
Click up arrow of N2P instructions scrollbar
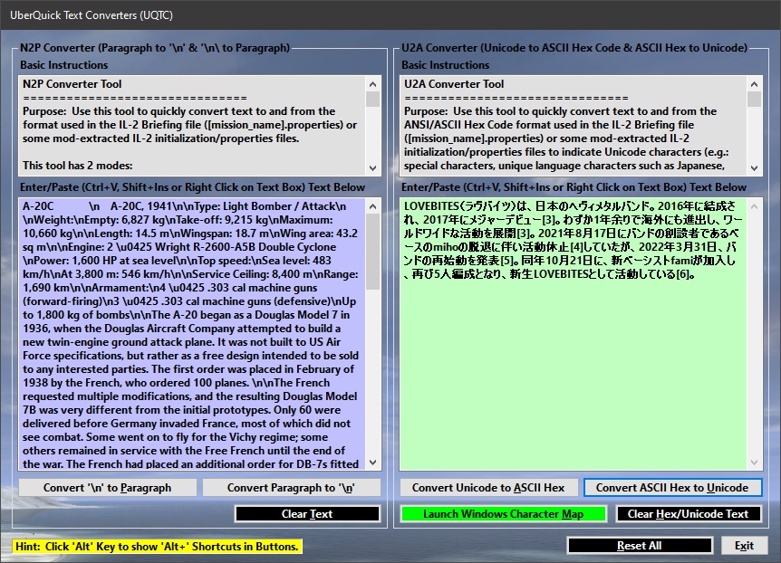pos(373,83)
